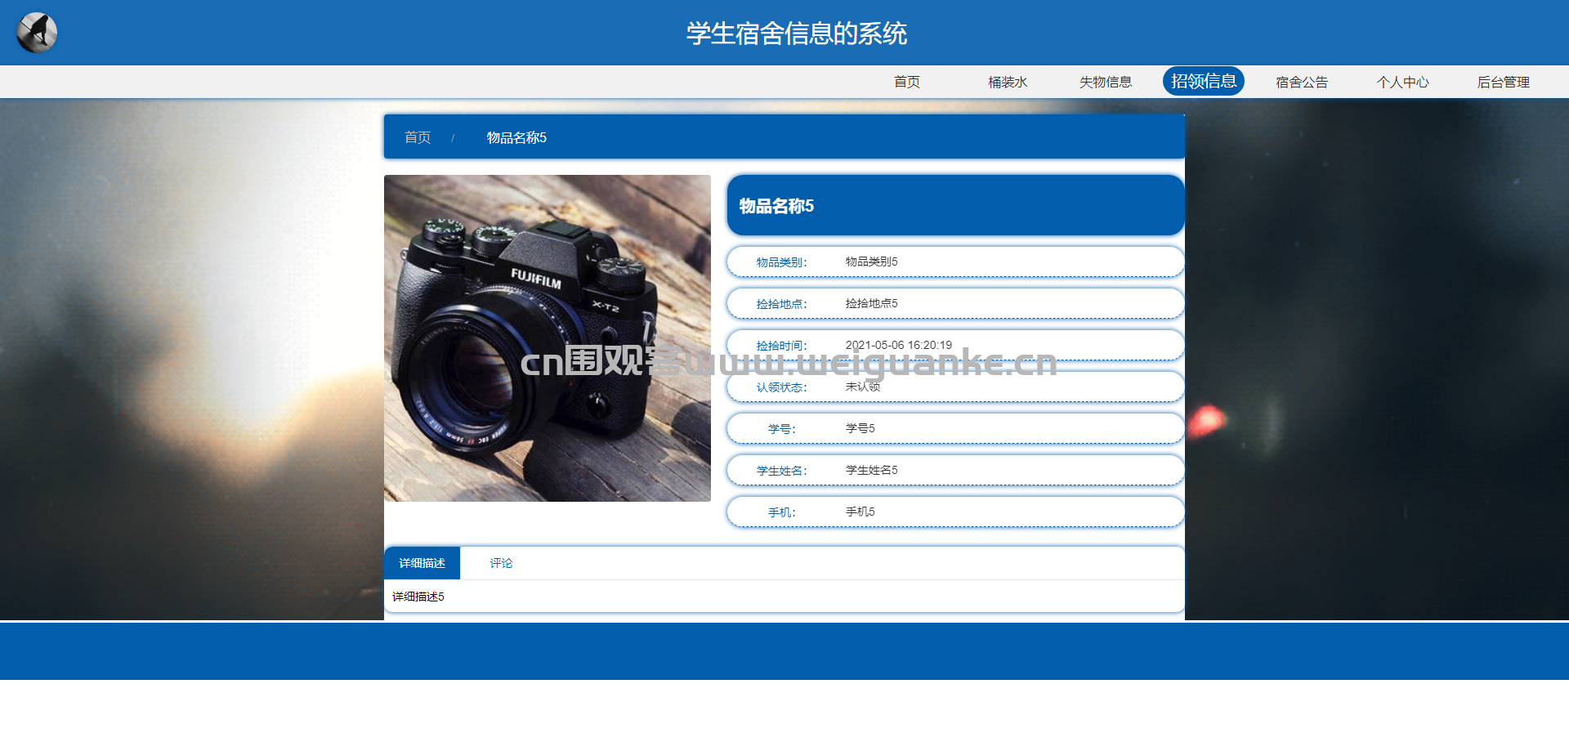Open the 宿舍公告 page
Screen dimensions: 1569x751
point(1301,82)
